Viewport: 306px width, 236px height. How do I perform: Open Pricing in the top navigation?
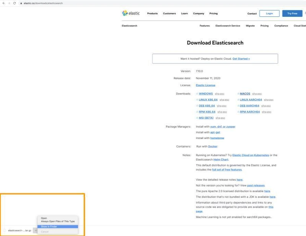tap(213, 13)
